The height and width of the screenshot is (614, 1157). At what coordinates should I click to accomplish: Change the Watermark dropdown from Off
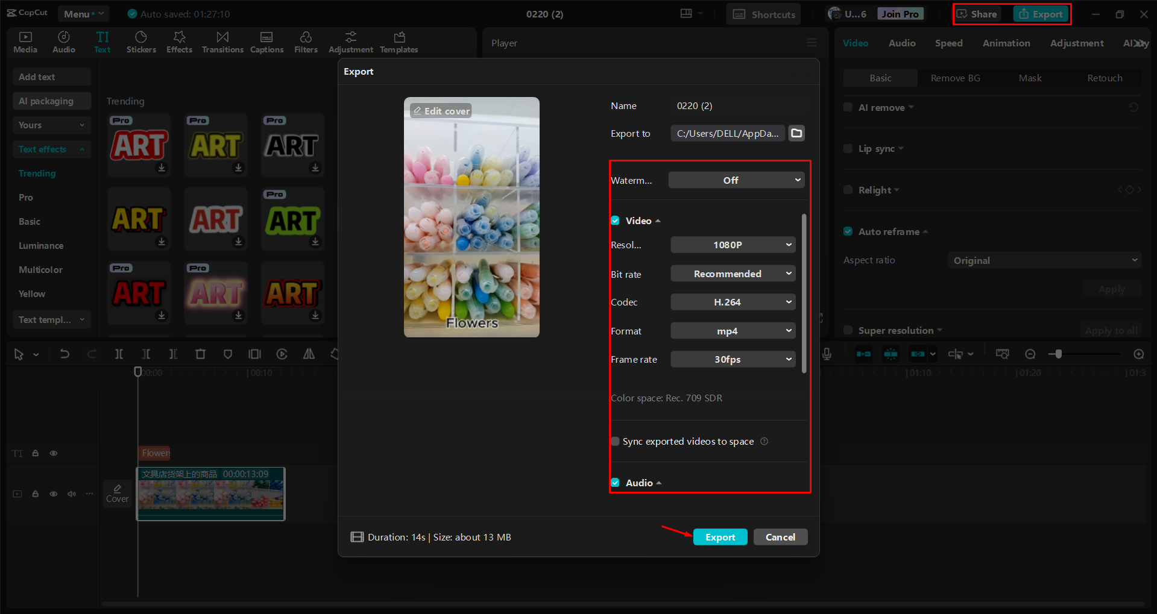click(736, 180)
